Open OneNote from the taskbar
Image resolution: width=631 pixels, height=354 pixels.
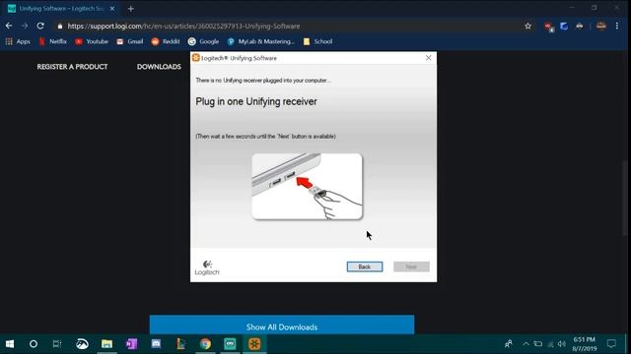(x=131, y=343)
